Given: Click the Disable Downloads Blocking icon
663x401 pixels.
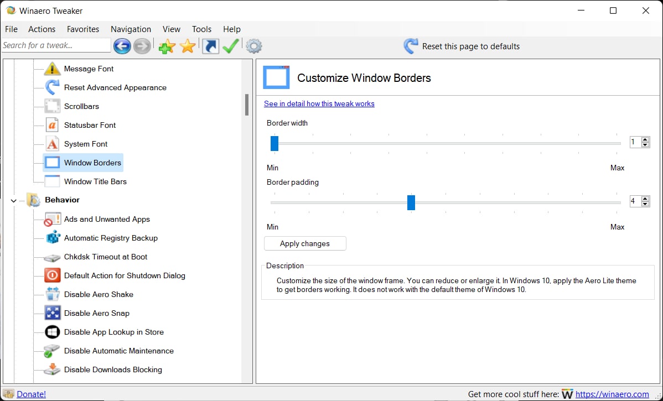Looking at the screenshot, I should pos(53,369).
